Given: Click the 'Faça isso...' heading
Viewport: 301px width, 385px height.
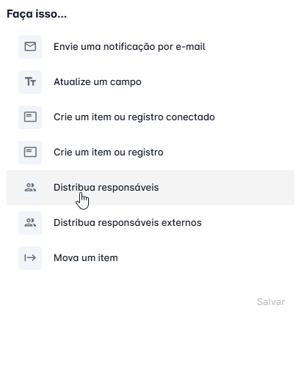Looking at the screenshot, I should (37, 14).
